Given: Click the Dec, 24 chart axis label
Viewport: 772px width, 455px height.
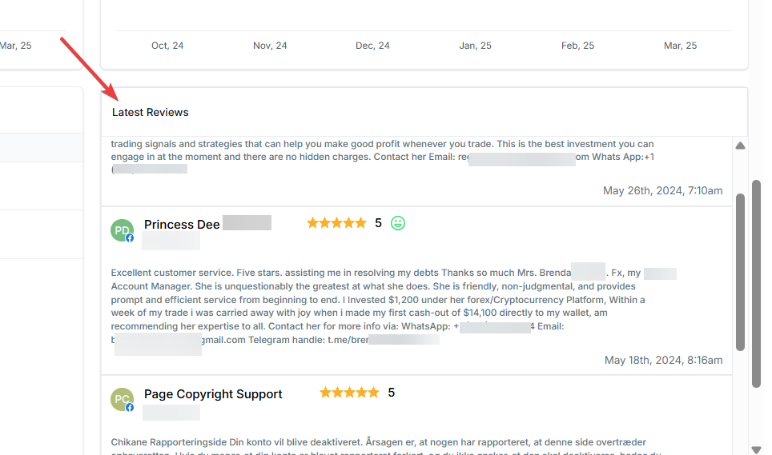Looking at the screenshot, I should [372, 46].
